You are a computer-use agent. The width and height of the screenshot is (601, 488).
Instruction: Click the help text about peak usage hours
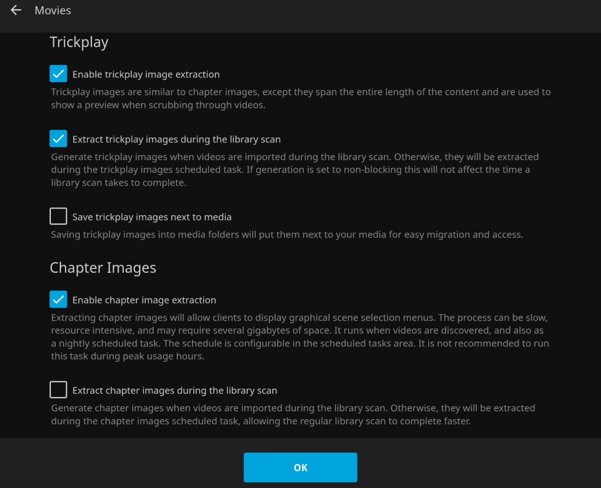point(299,337)
